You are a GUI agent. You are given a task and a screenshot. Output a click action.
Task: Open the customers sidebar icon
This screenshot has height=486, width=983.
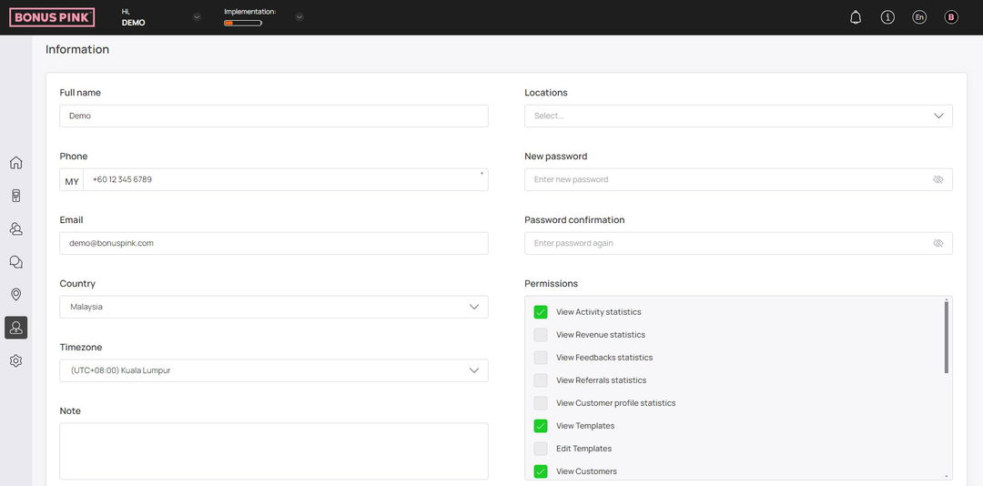[16, 228]
